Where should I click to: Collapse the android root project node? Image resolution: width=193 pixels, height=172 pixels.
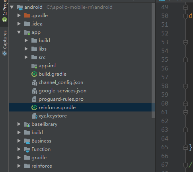point(12,7)
